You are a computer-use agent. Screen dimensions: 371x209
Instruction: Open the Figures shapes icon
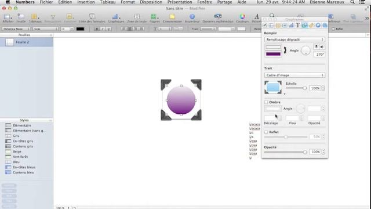[x=155, y=18]
